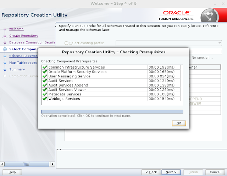Click green check icon for User Messaging Service
Screen dimensions: 227x176
click(x=45, y=76)
